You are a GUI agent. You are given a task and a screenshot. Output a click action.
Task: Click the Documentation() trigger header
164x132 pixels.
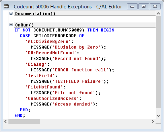click(x=85, y=14)
